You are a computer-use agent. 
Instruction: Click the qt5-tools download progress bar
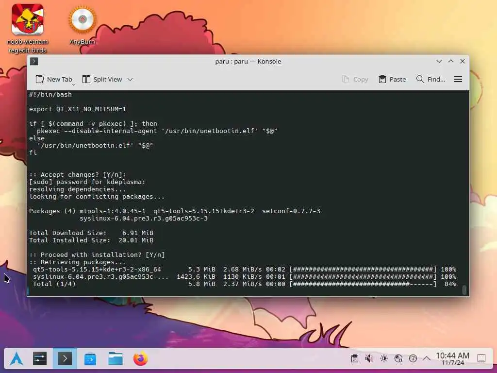click(363, 269)
